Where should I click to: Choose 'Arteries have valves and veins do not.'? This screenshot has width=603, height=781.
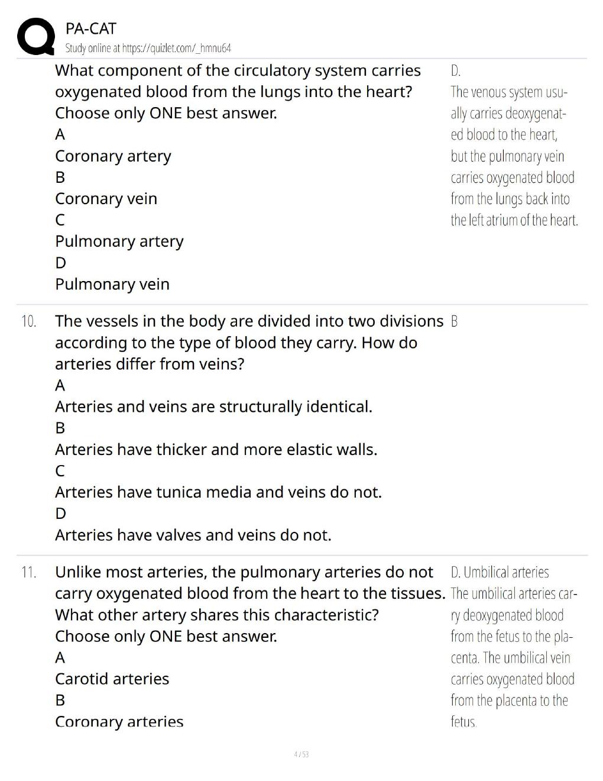pyautogui.click(x=193, y=535)
